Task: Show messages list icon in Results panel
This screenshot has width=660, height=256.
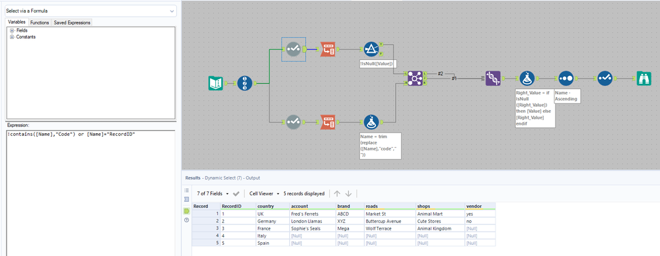Action: click(187, 191)
